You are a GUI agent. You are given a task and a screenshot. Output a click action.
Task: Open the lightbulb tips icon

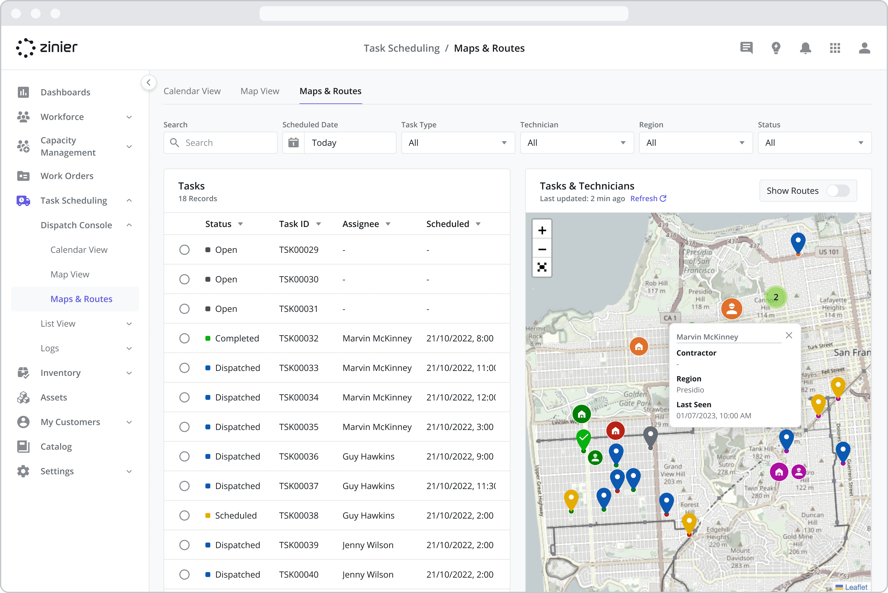click(776, 48)
